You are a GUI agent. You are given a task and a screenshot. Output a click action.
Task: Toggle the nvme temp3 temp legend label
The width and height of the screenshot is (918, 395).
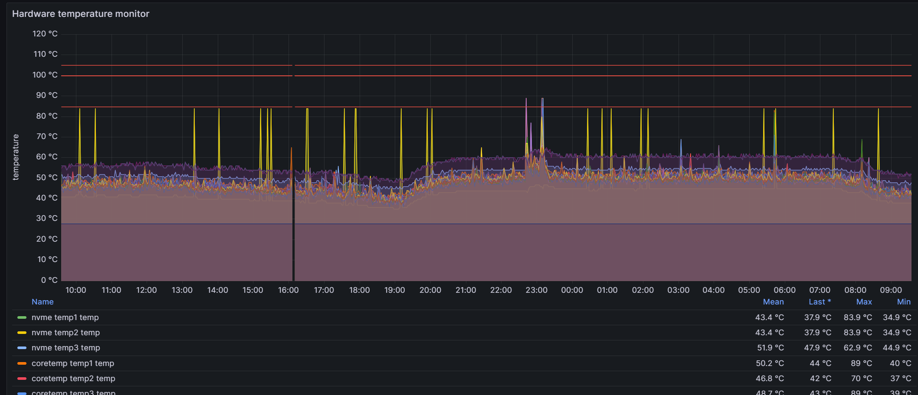click(66, 348)
